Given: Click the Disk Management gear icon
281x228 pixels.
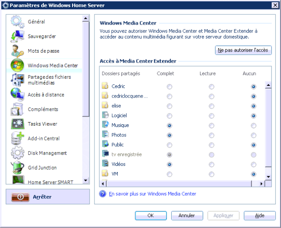Looking at the screenshot, I should 17,153.
